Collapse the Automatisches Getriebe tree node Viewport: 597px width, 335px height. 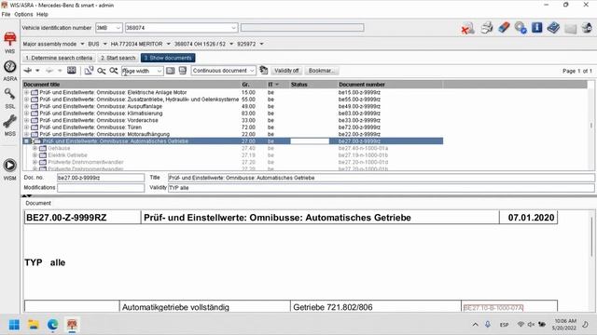[x=26, y=141]
